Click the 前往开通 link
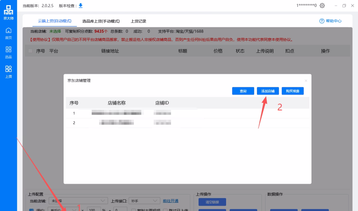This screenshot has height=211, width=358. pyautogui.click(x=170, y=200)
